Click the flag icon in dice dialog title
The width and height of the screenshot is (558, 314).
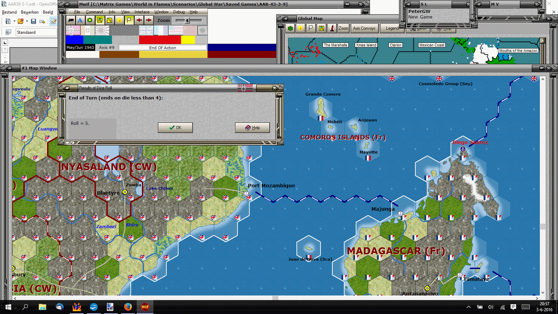coord(245,88)
